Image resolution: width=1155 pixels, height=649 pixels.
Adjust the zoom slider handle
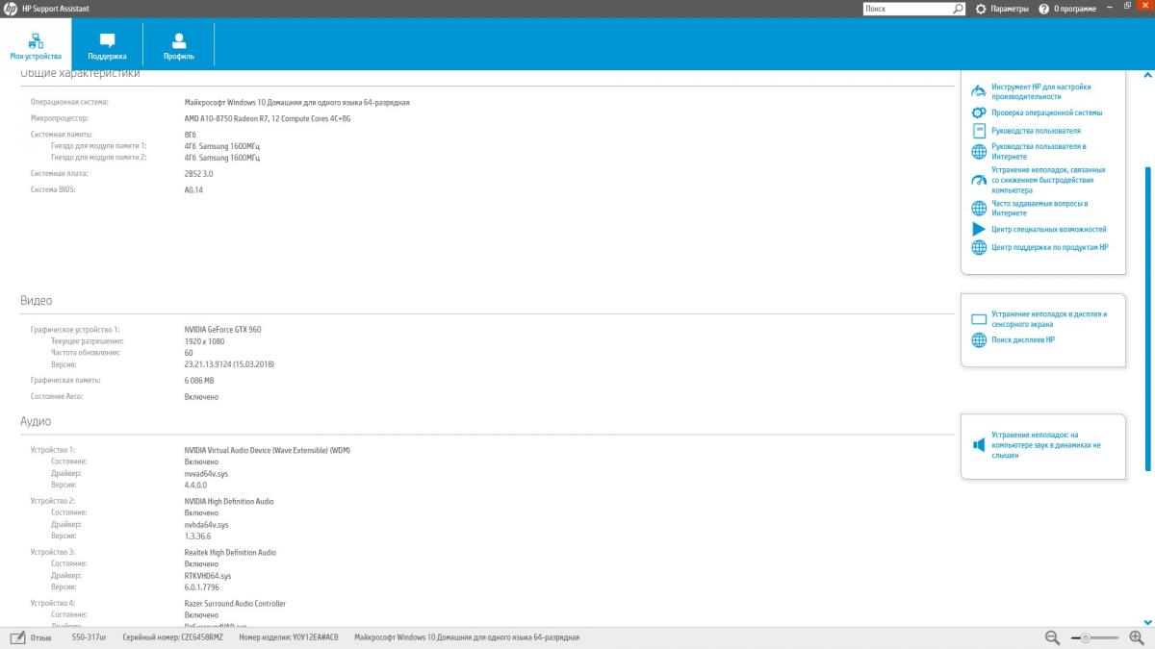coord(1085,637)
